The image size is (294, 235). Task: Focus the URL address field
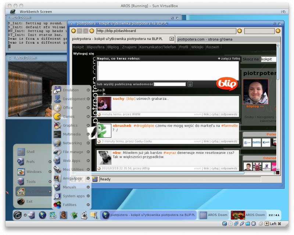coord(166,31)
